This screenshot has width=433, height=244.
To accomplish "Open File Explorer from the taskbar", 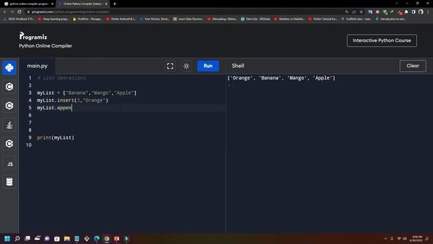I will (x=67, y=239).
